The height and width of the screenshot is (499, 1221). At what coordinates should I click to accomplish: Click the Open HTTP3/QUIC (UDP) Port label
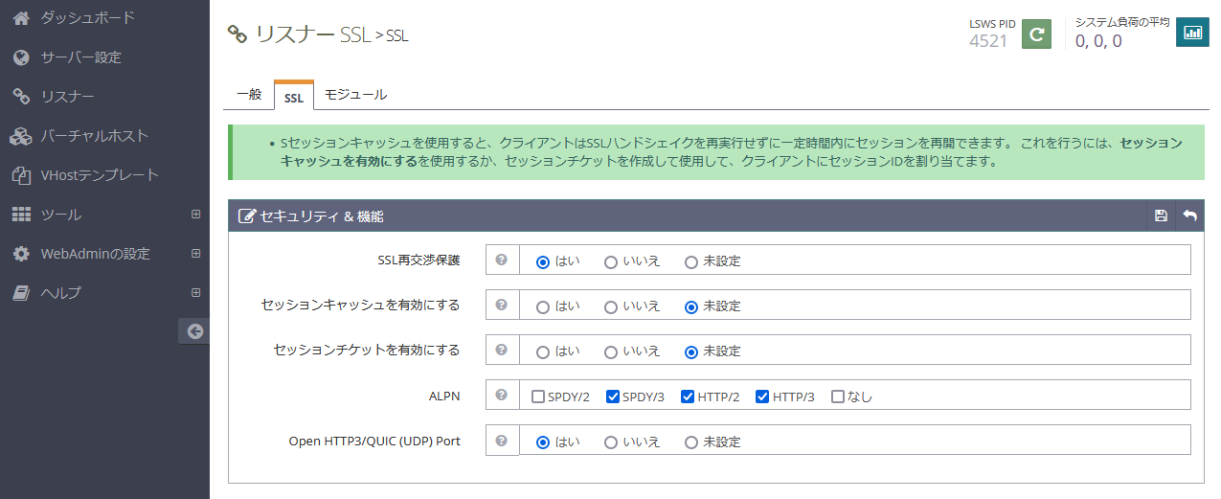click(x=374, y=442)
